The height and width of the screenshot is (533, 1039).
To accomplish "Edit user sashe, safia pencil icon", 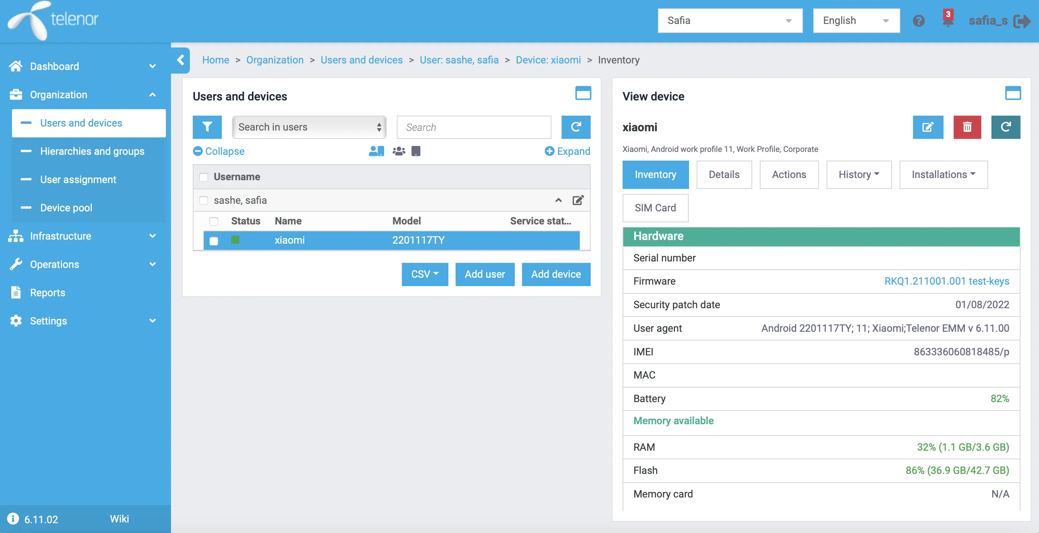I will point(578,200).
